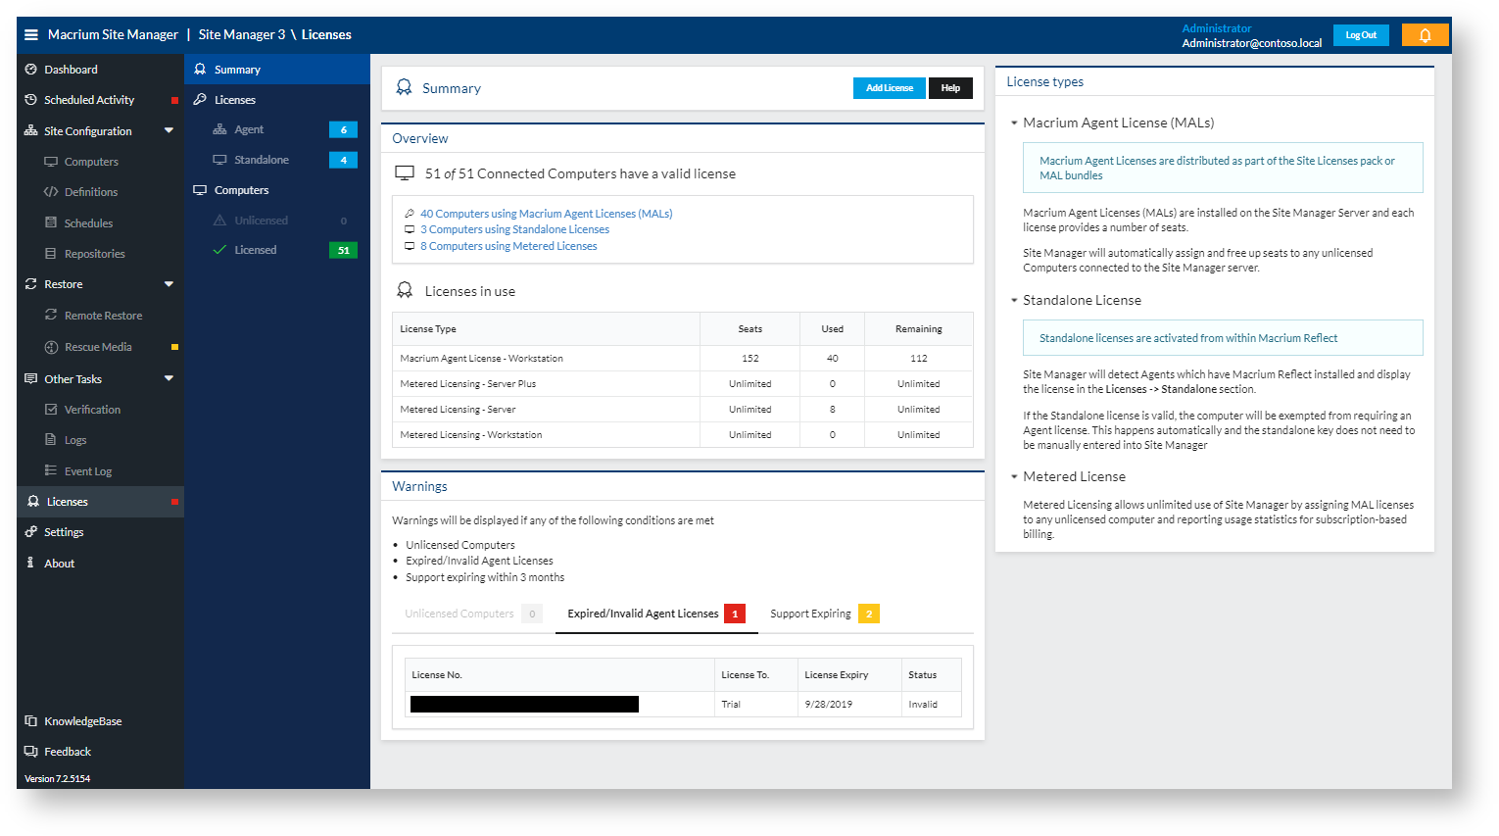Open Unlicensed computers submenu item

point(277,221)
